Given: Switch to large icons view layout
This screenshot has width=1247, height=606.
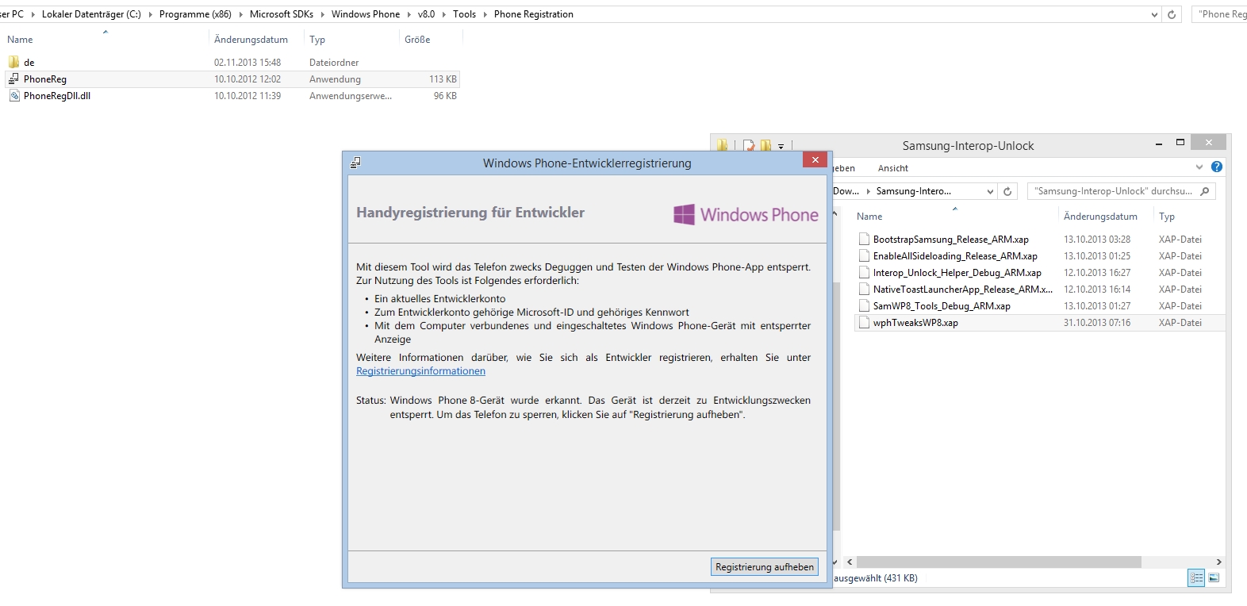Looking at the screenshot, I should coord(1214,578).
